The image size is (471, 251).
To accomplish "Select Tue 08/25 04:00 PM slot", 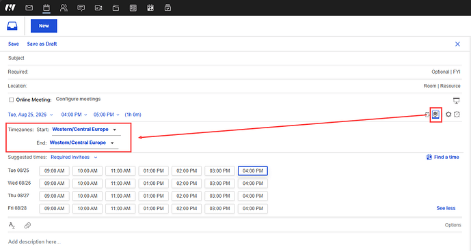I will [253, 171].
